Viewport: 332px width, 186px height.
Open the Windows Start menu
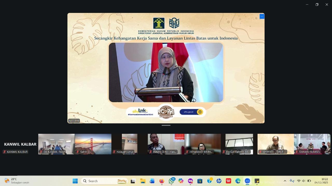pyautogui.click(x=75, y=181)
